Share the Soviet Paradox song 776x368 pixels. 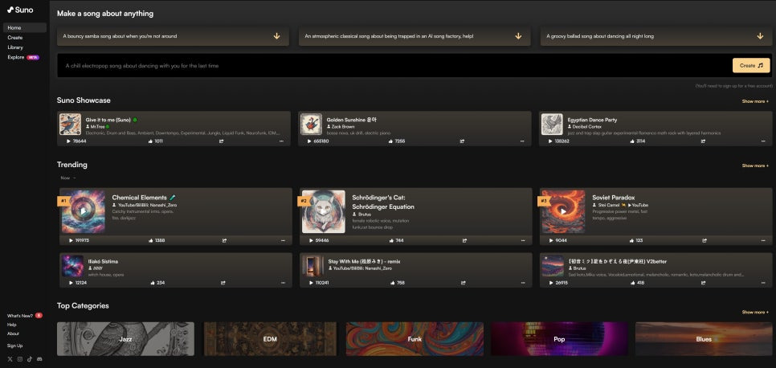[705, 241]
